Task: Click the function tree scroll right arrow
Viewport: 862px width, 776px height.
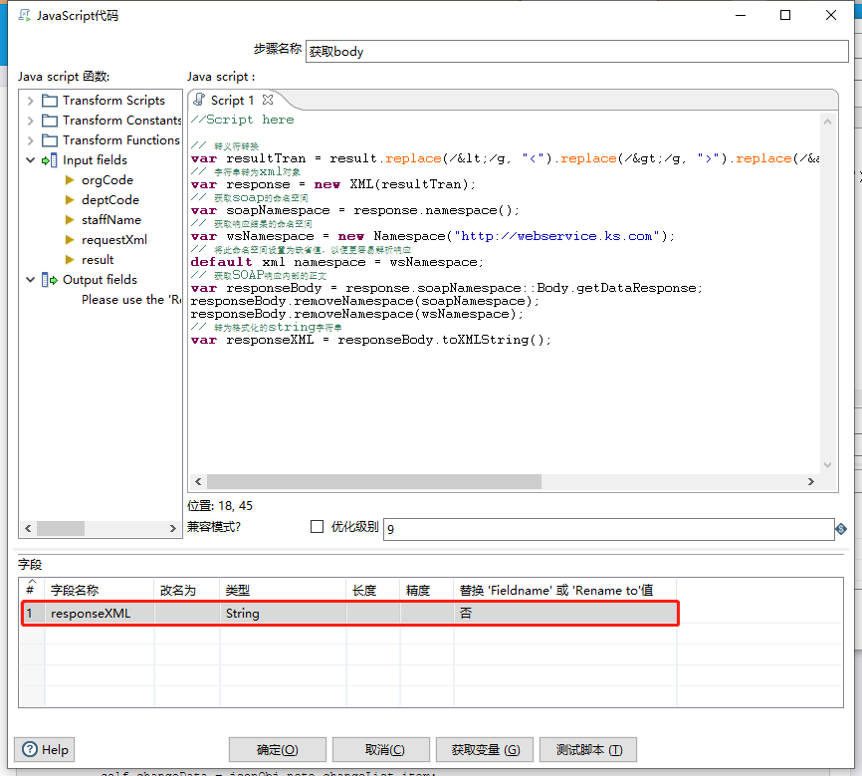Action: tap(172, 528)
